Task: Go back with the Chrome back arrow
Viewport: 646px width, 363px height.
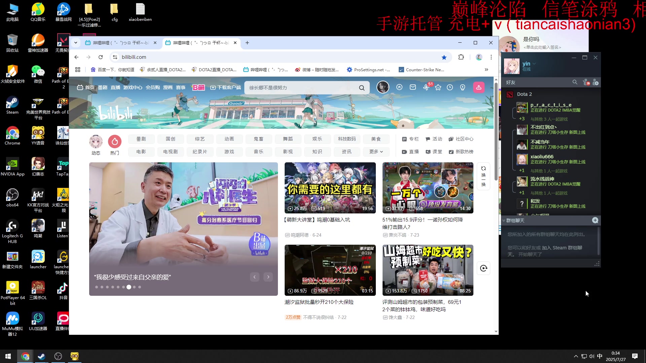Action: (76, 57)
